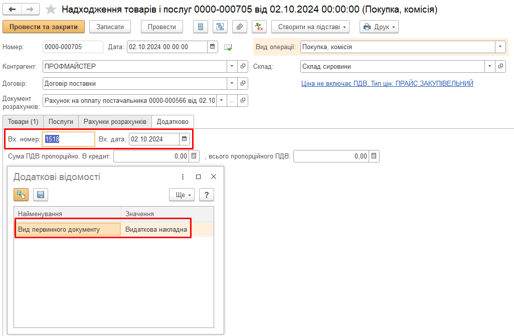This screenshot has width=514, height=336.
Task: Click save icon in Додаткові відомості panel
Action: [x=41, y=195]
